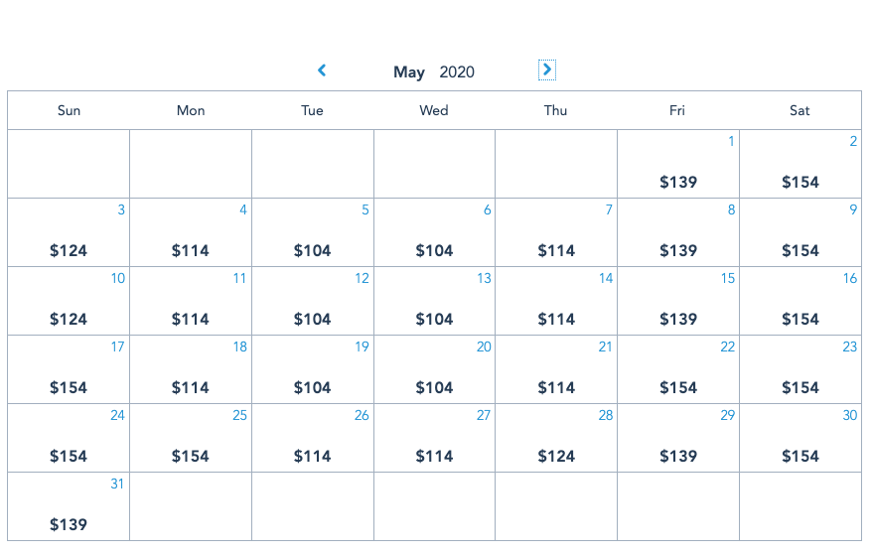Screen dimensions: 873x556
Task: Select May 25 date cell
Action: coord(191,439)
